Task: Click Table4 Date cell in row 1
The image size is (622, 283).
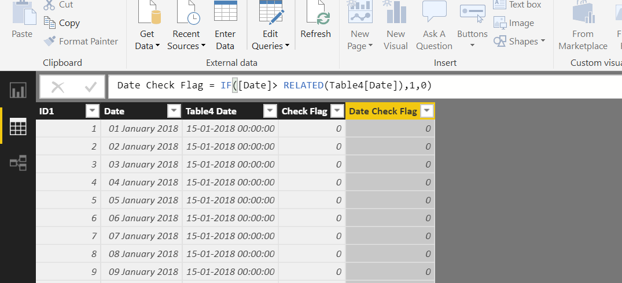Action: (230, 128)
